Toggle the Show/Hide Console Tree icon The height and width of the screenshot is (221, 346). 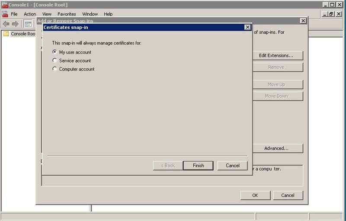pos(28,24)
